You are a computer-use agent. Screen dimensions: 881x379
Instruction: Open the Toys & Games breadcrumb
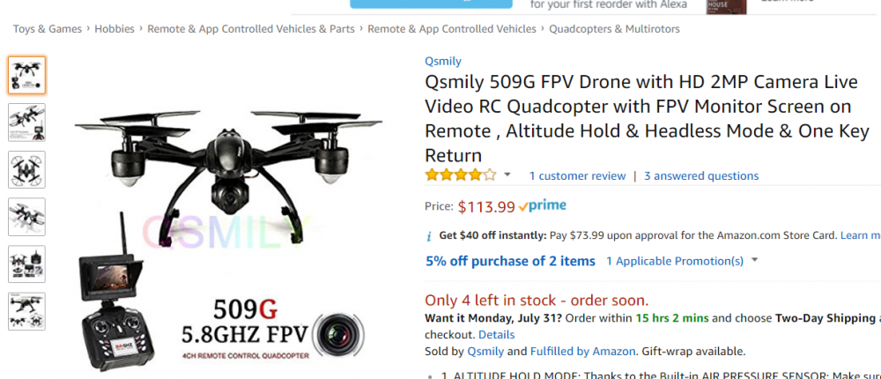click(48, 29)
